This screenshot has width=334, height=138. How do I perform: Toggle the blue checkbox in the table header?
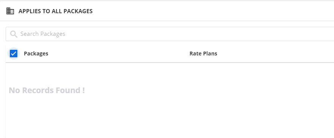[14, 54]
